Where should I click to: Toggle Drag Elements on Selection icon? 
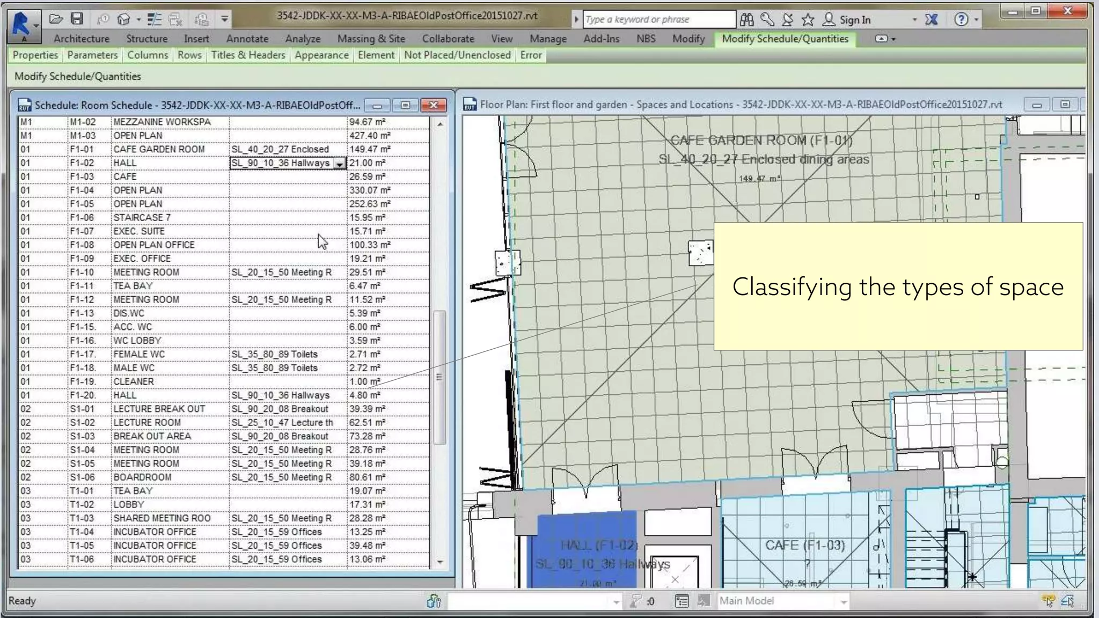[x=1068, y=601]
